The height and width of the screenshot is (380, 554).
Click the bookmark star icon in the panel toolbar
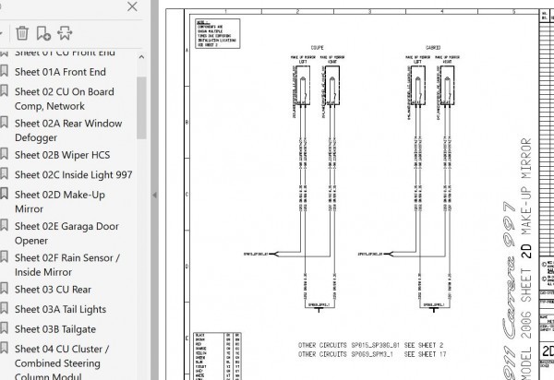click(x=65, y=33)
